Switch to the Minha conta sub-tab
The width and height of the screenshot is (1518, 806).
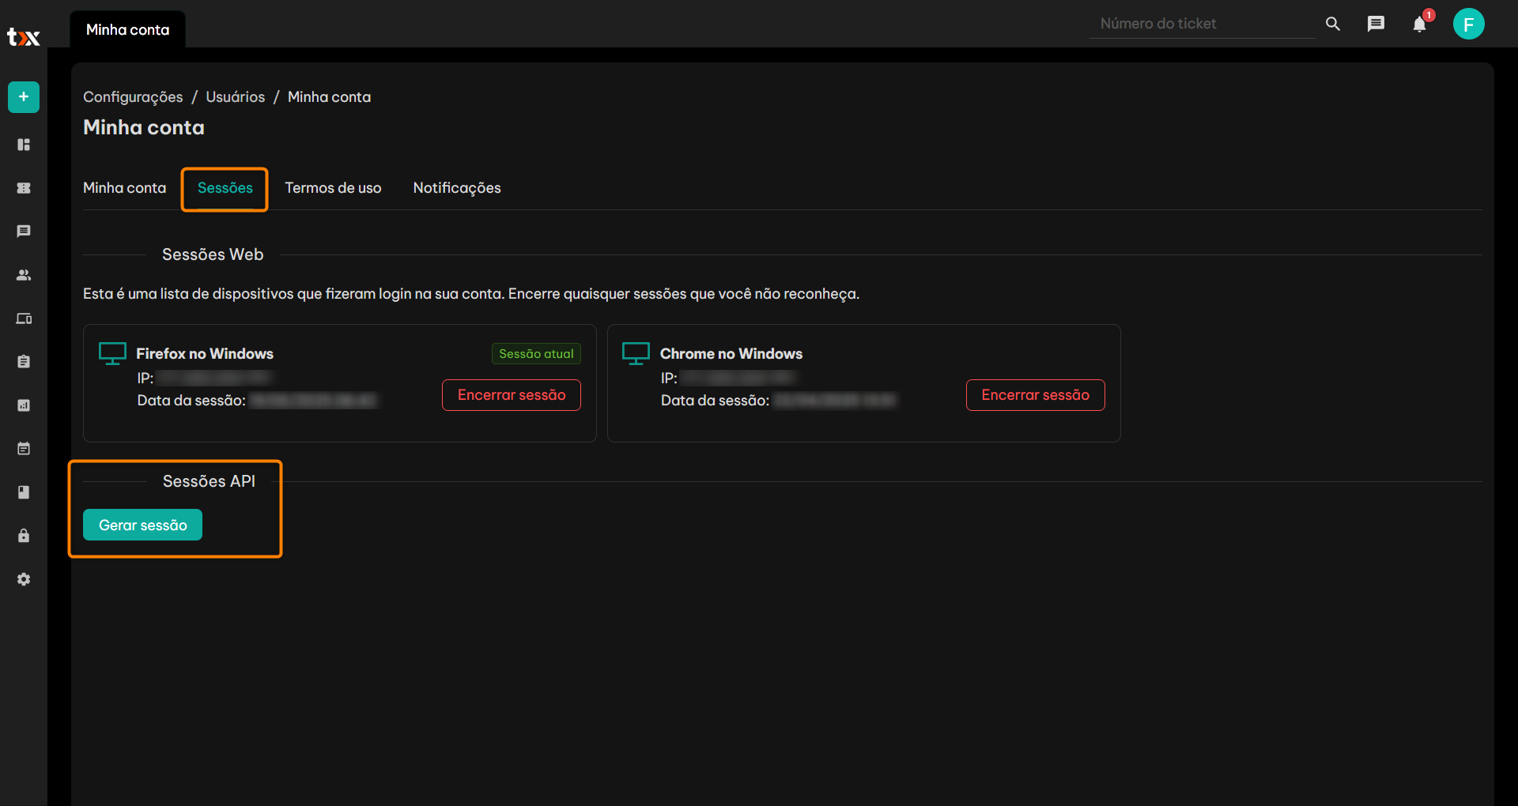(x=125, y=188)
